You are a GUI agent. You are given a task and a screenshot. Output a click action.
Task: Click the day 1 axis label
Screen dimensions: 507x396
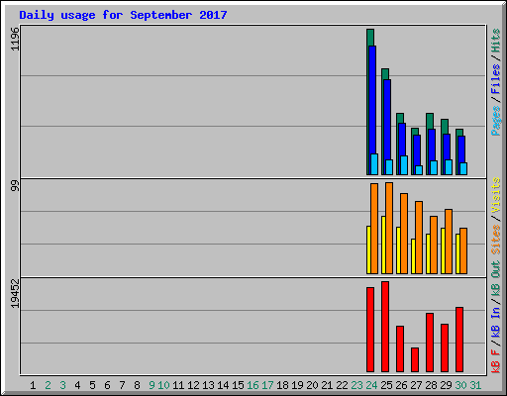33,385
